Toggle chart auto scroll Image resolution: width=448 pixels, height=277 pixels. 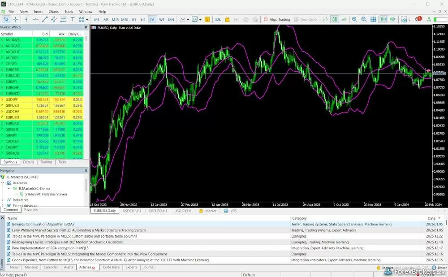[x=382, y=19]
